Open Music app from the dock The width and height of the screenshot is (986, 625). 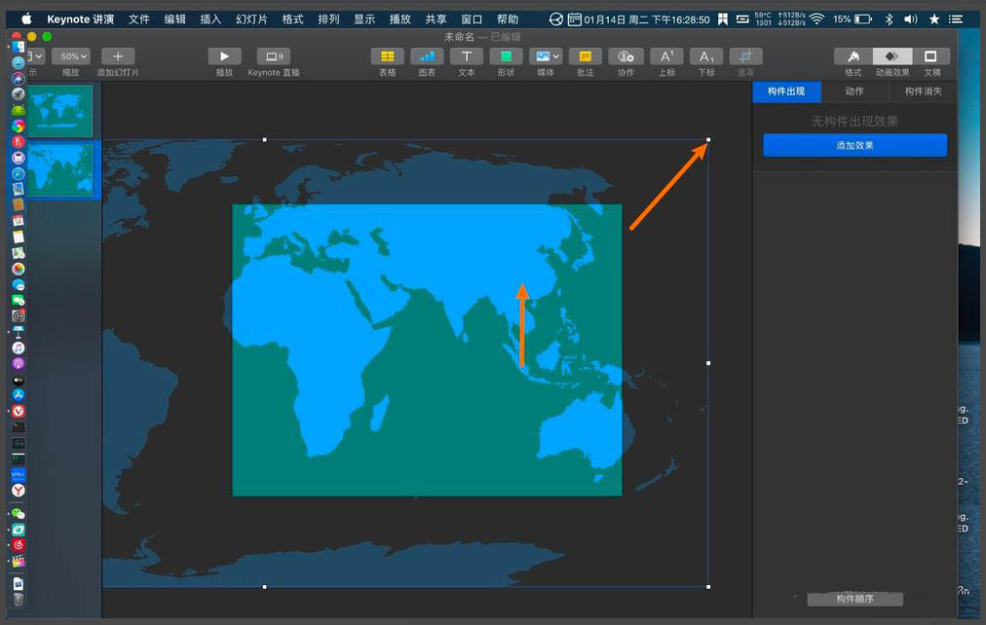(x=19, y=348)
